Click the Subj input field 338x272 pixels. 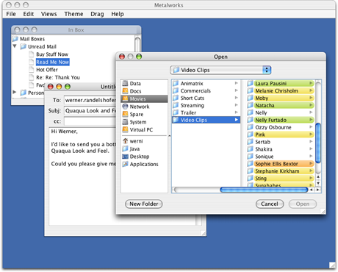click(x=90, y=110)
